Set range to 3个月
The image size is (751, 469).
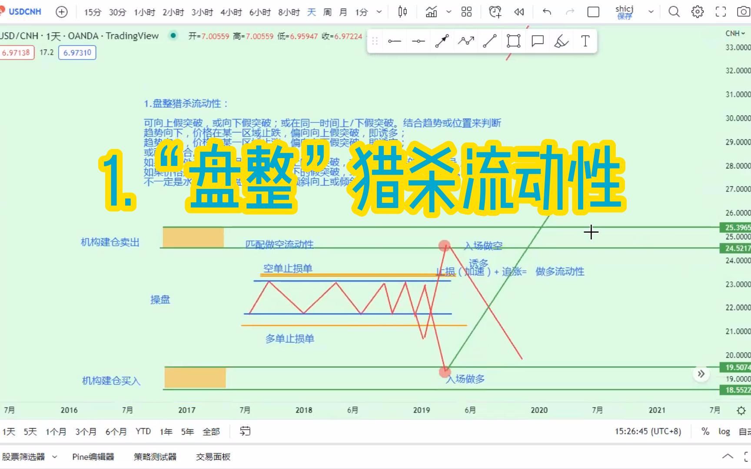pyautogui.click(x=86, y=431)
